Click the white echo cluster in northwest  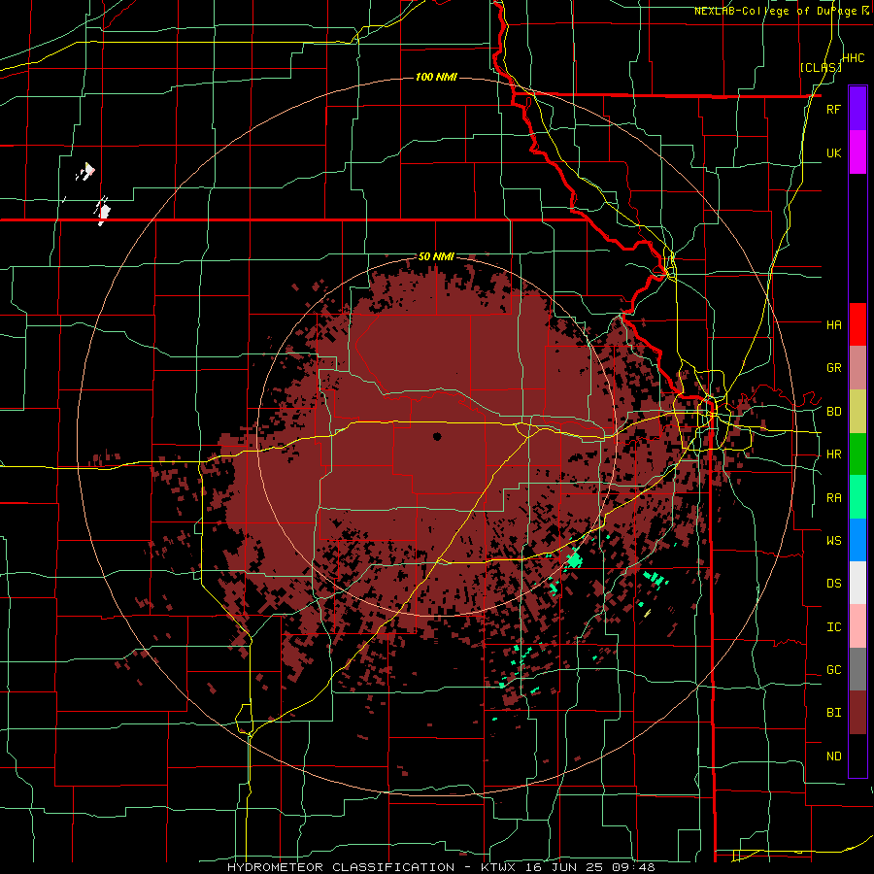(x=104, y=212)
